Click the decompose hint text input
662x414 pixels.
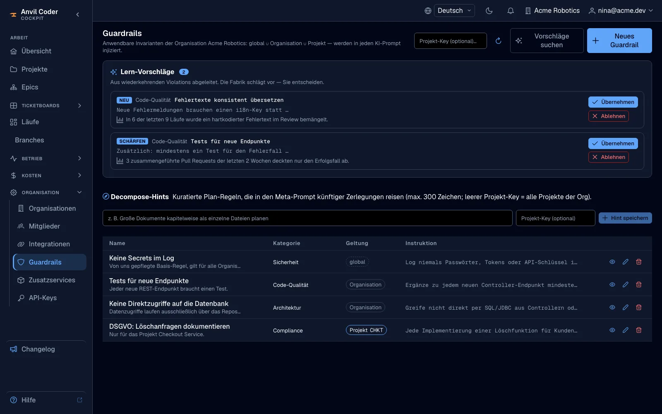click(307, 218)
